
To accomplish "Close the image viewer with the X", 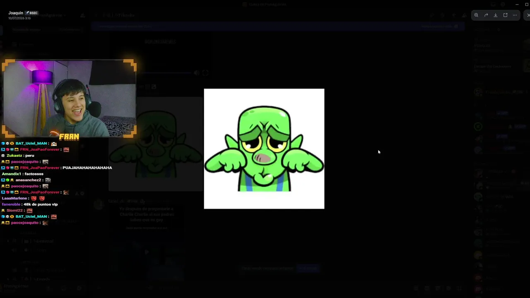I will 528,15.
